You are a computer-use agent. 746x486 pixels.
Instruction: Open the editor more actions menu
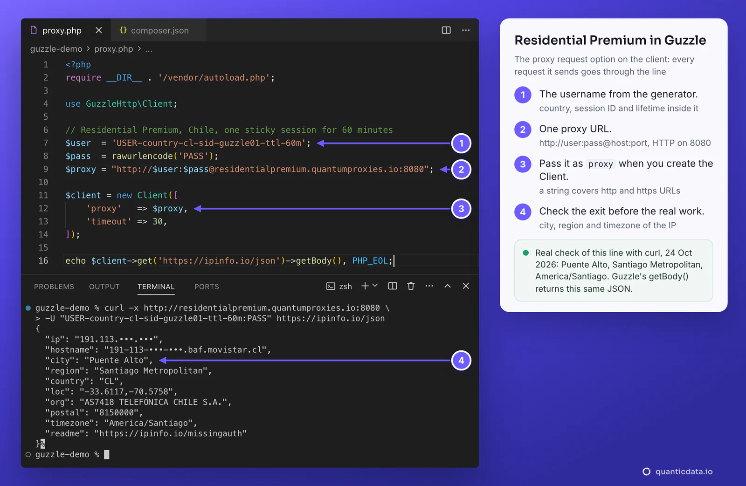[466, 30]
